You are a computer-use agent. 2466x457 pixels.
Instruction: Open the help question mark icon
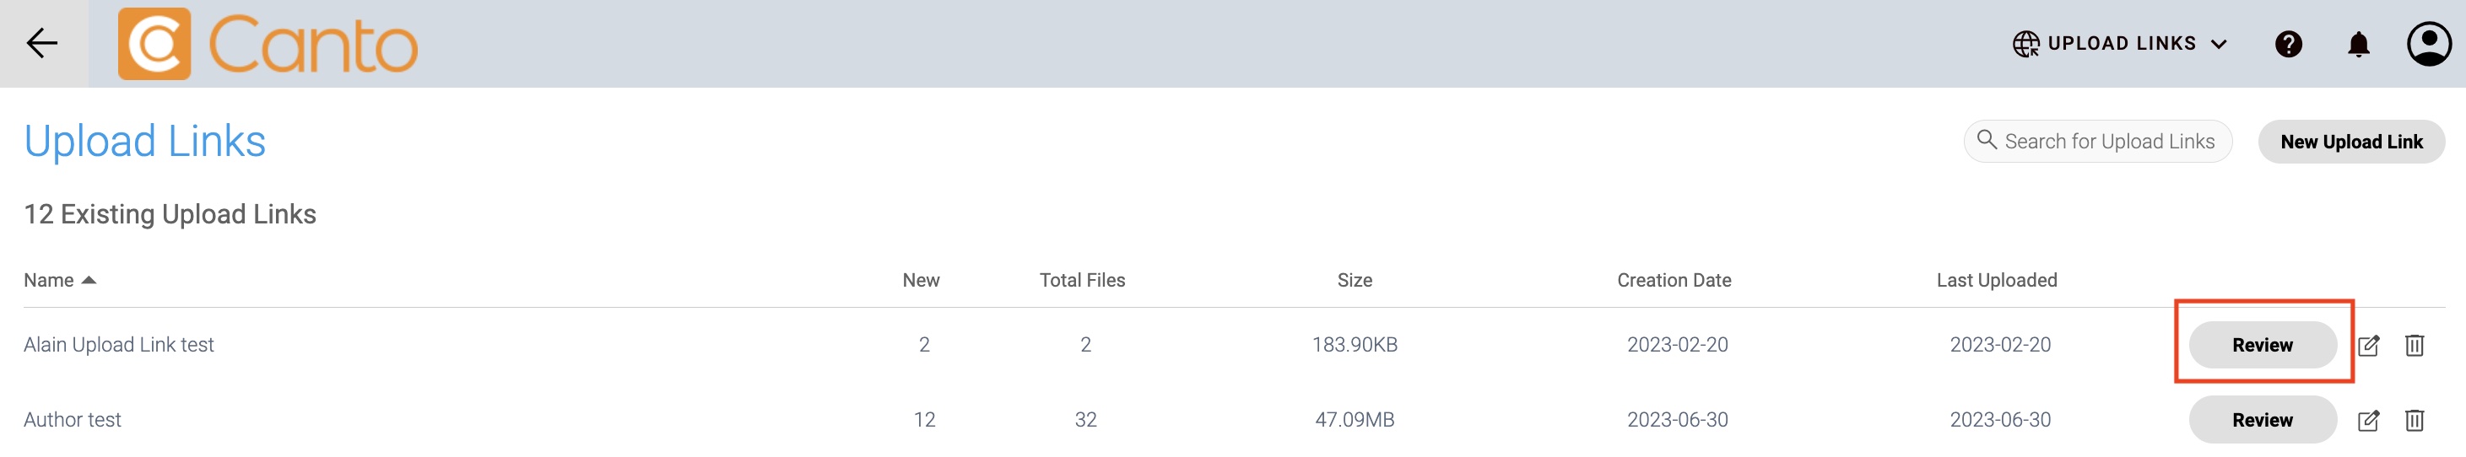tap(2288, 44)
